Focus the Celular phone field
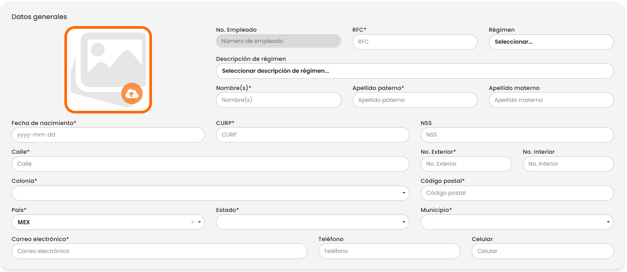627x272 pixels. point(542,251)
